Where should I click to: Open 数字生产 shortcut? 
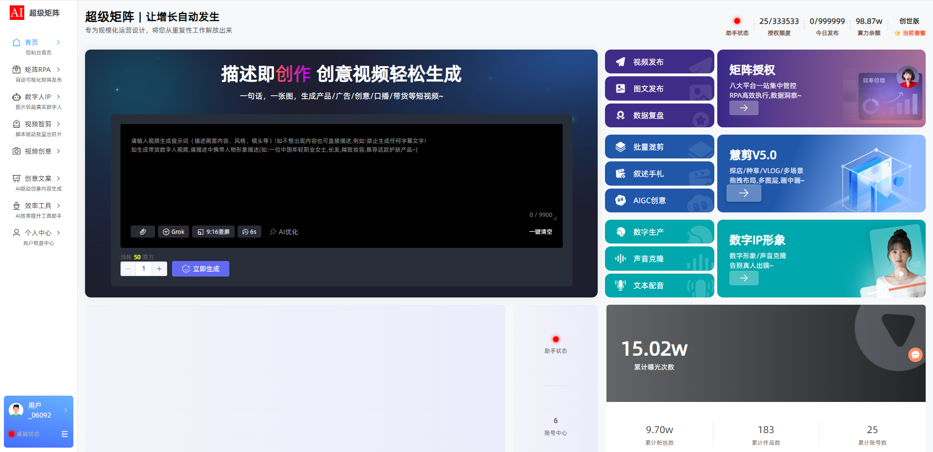(x=659, y=232)
